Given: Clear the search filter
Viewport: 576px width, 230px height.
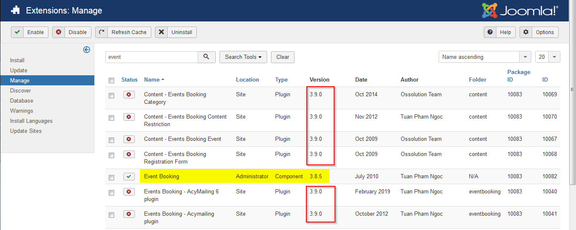Looking at the screenshot, I should [283, 57].
